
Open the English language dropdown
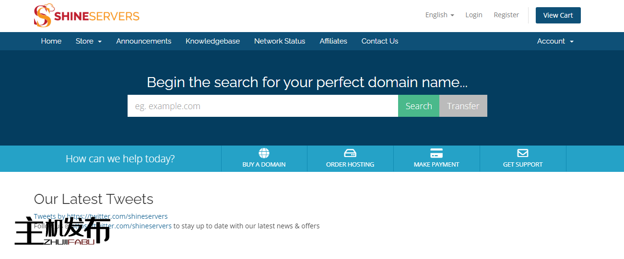pyautogui.click(x=439, y=15)
